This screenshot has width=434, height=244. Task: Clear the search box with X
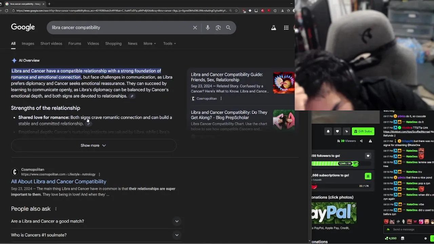pyautogui.click(x=195, y=28)
